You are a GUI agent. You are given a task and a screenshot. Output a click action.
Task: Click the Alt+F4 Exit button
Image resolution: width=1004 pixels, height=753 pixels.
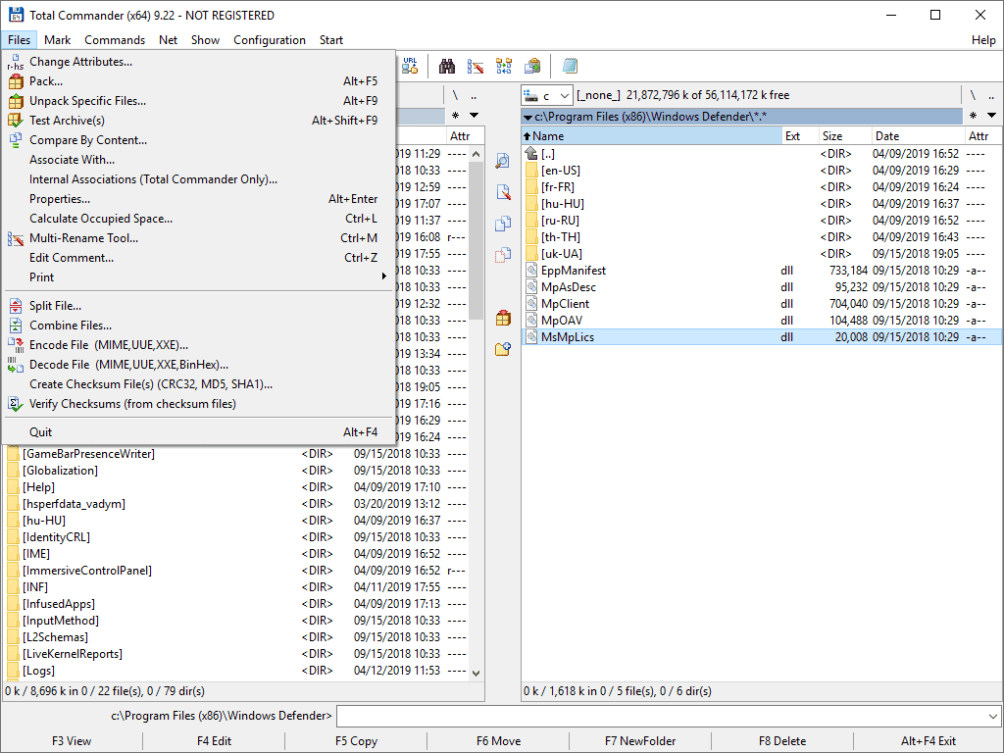(x=928, y=741)
